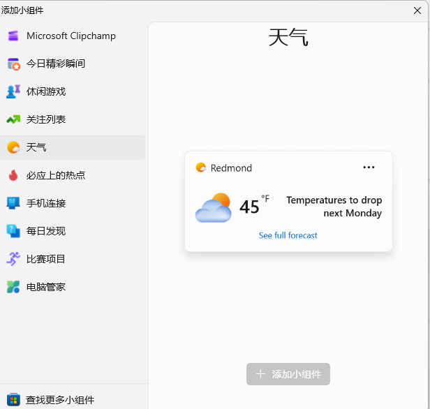Open the 关注列表 widget entry
430x409 pixels.
coord(73,119)
